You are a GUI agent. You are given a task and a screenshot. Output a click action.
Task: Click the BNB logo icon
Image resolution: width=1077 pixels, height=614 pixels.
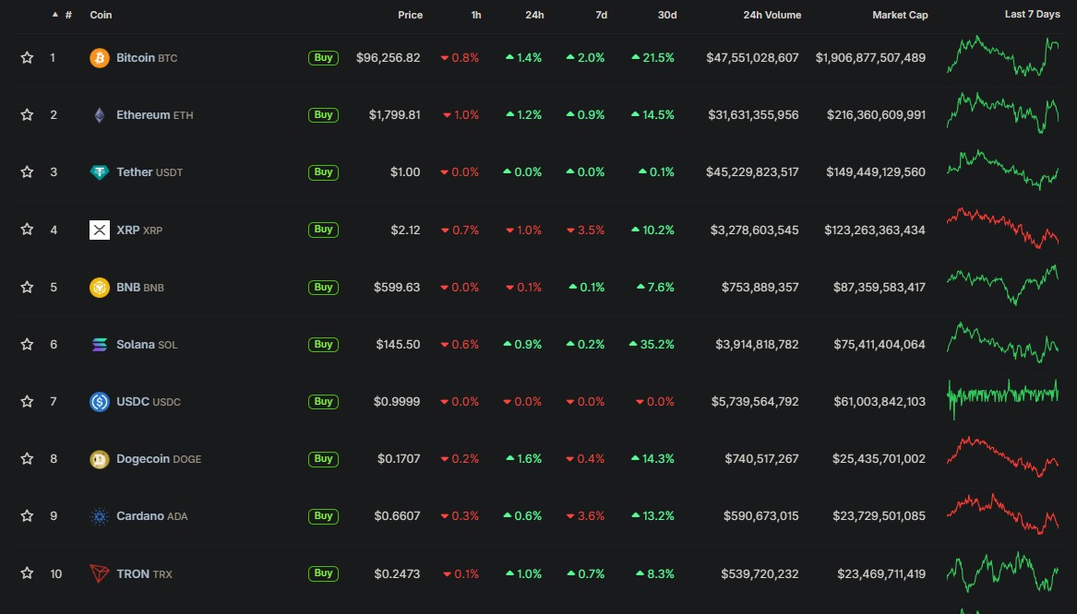[100, 287]
